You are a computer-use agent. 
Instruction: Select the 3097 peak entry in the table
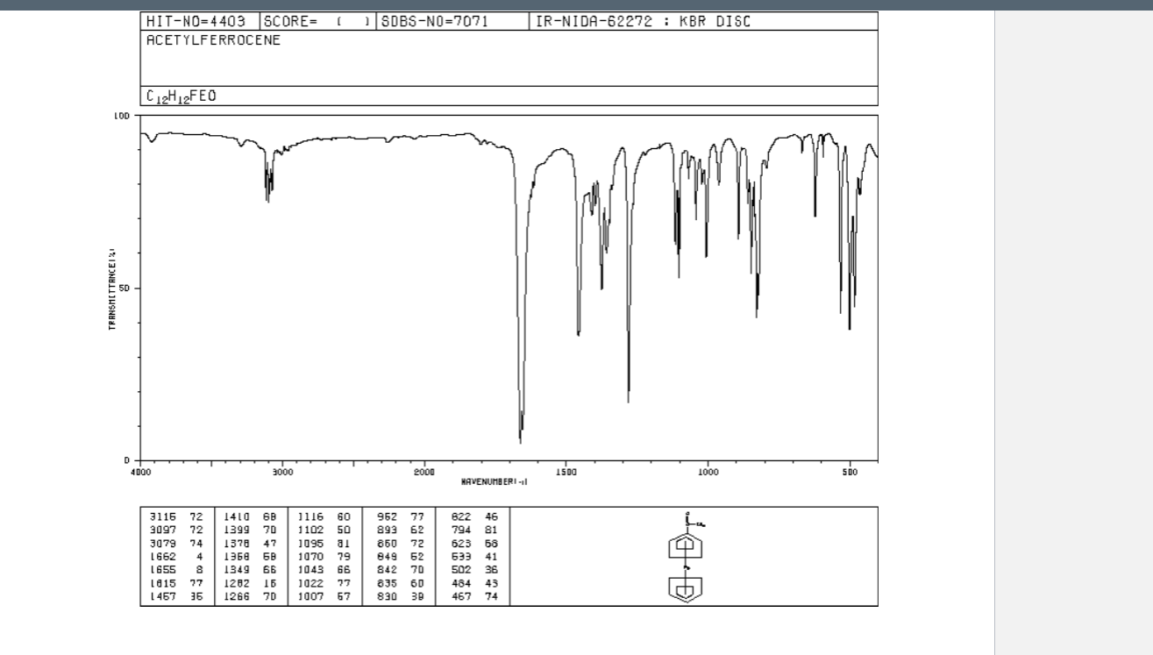pos(176,531)
